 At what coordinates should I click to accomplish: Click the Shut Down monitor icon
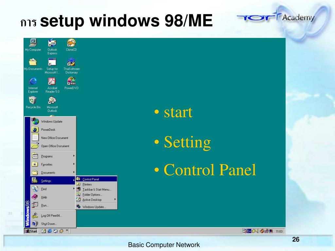pos(35,224)
